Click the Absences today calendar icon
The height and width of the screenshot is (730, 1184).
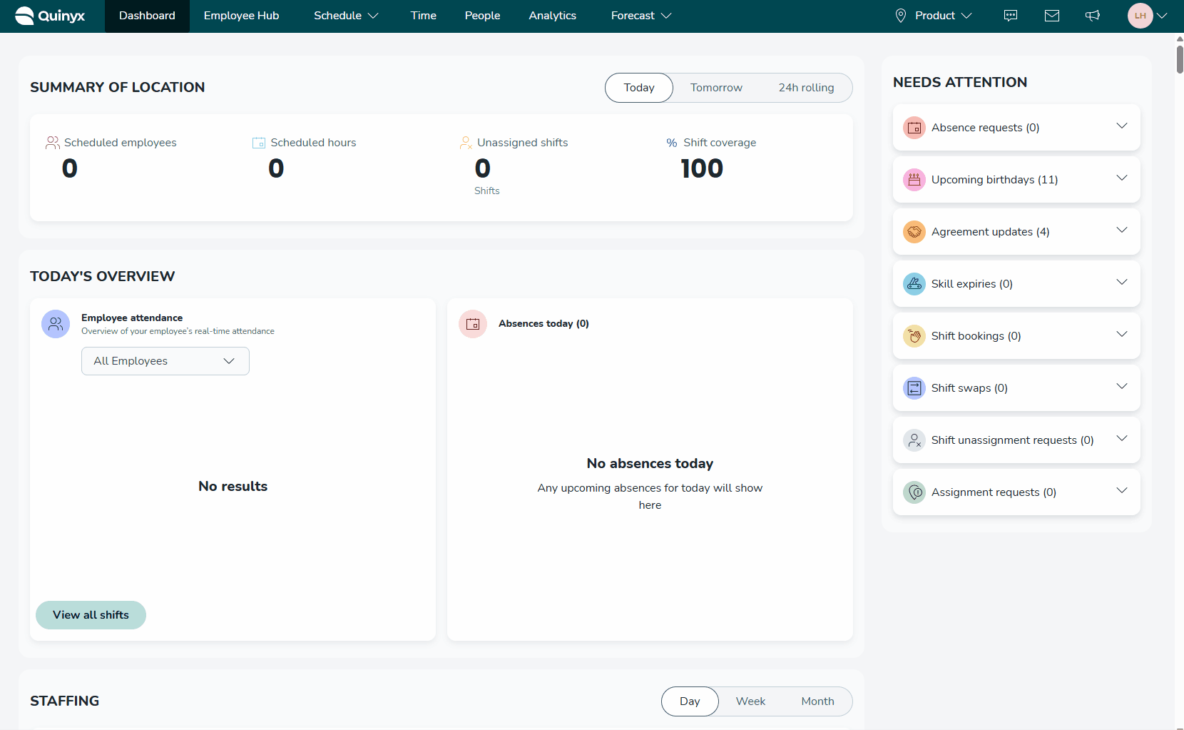point(472,324)
